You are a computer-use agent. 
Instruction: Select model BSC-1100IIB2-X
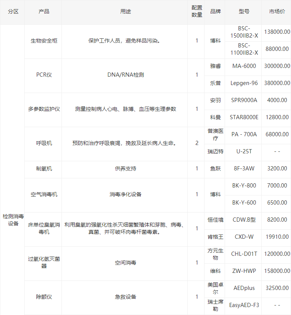click(244, 49)
